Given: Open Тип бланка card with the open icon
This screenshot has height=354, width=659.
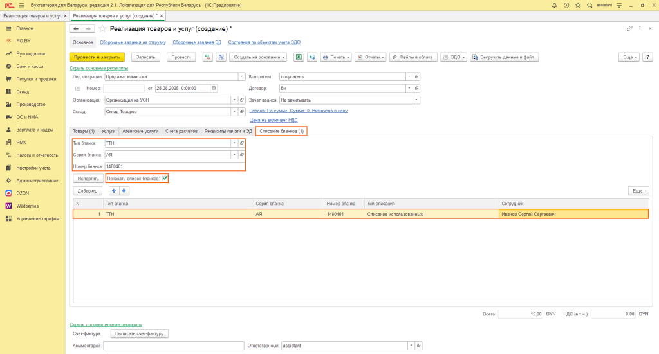Looking at the screenshot, I should pos(242,143).
